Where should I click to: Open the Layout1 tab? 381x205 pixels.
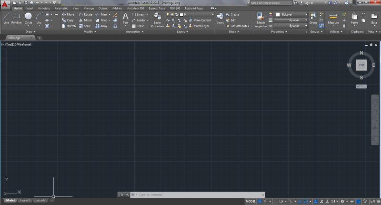[x=25, y=200]
